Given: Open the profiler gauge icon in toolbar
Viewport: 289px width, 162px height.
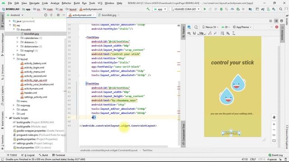Looking at the screenshot, I should click(232, 9).
